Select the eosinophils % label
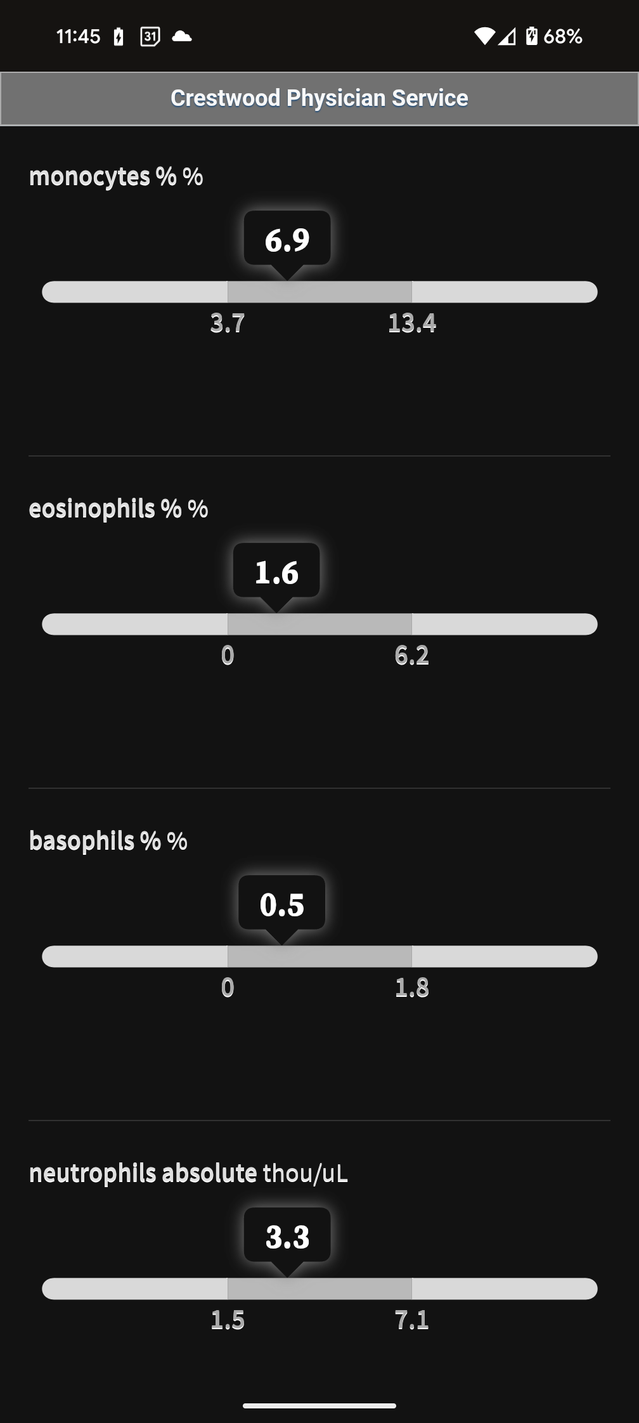639x1423 pixels. [x=119, y=509]
